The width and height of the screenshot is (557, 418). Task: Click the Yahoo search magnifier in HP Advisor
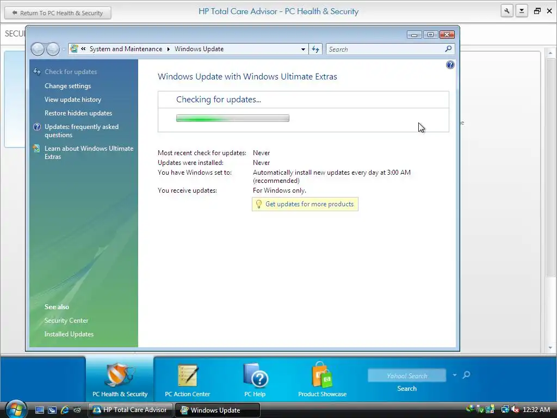point(466,374)
